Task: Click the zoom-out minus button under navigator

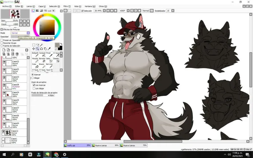Action: click(21, 21)
